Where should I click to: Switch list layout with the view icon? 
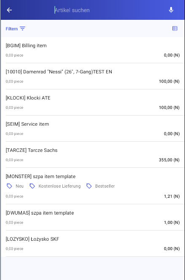(174, 29)
